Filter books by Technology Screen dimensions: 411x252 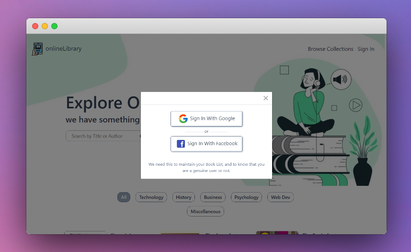pos(151,197)
